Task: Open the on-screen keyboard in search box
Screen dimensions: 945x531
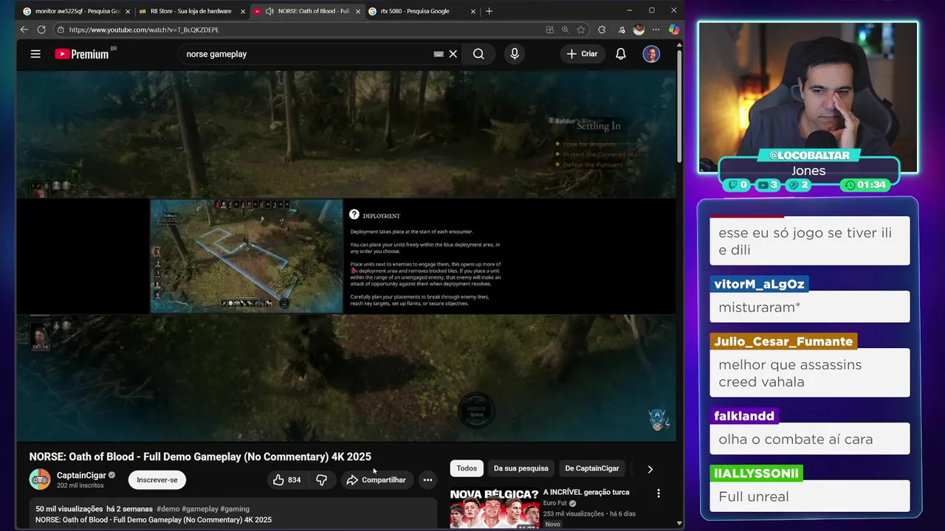Action: [439, 54]
